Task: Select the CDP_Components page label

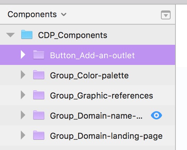Action: [x=73, y=35]
